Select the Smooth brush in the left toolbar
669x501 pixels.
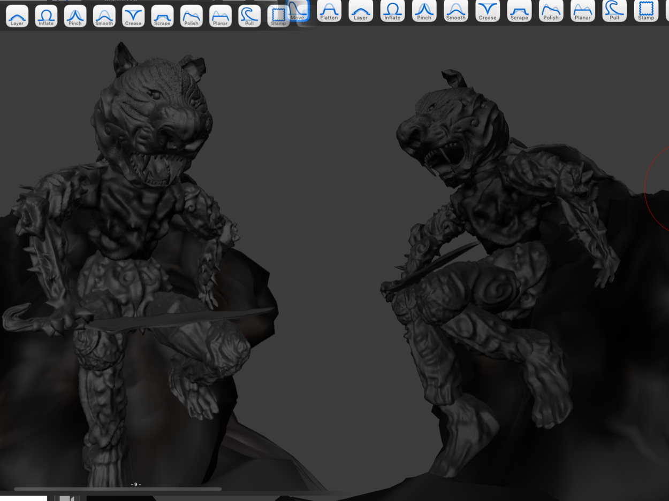click(x=104, y=16)
